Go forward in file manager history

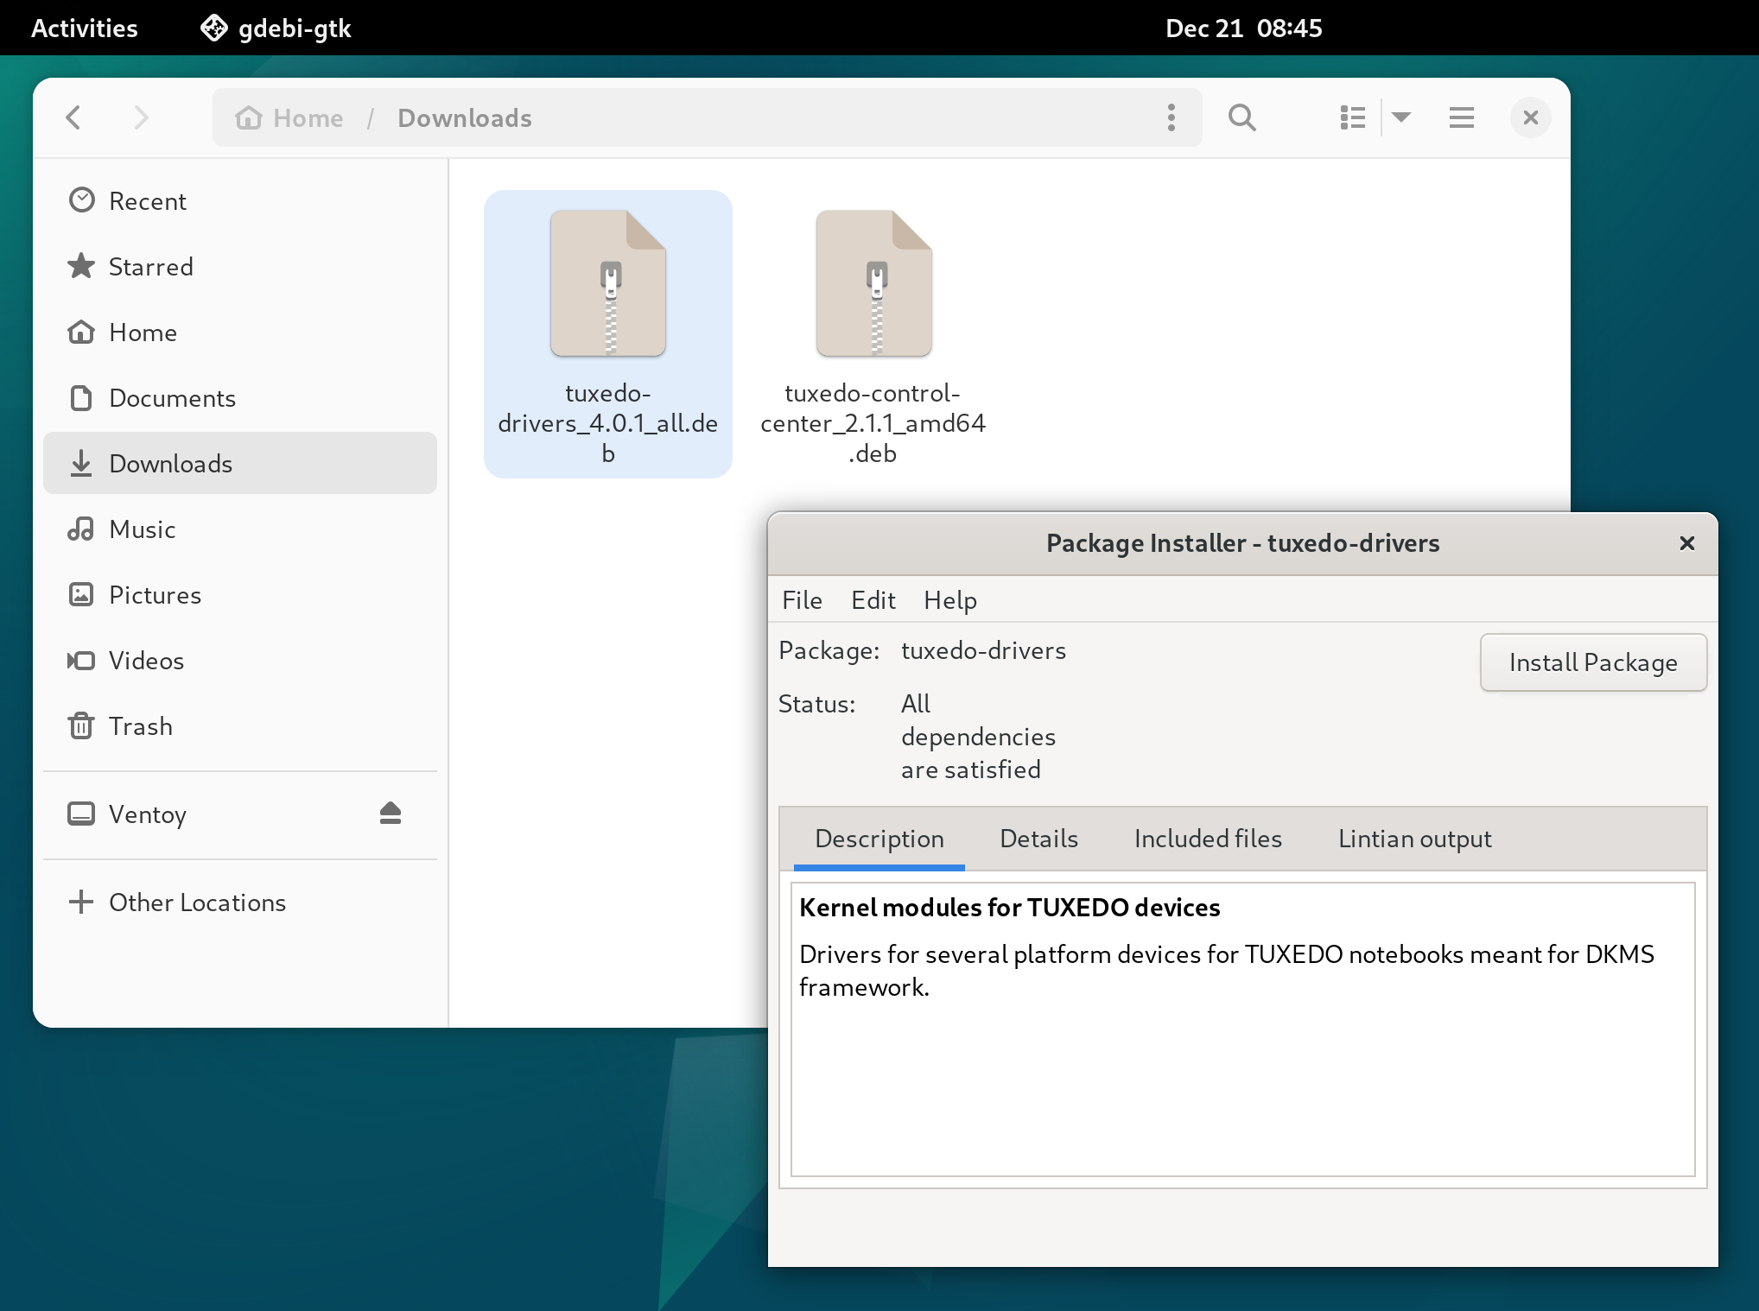tap(142, 117)
